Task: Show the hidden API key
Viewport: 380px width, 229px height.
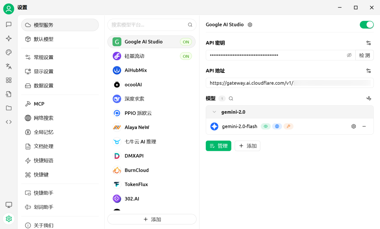Action: [349, 55]
